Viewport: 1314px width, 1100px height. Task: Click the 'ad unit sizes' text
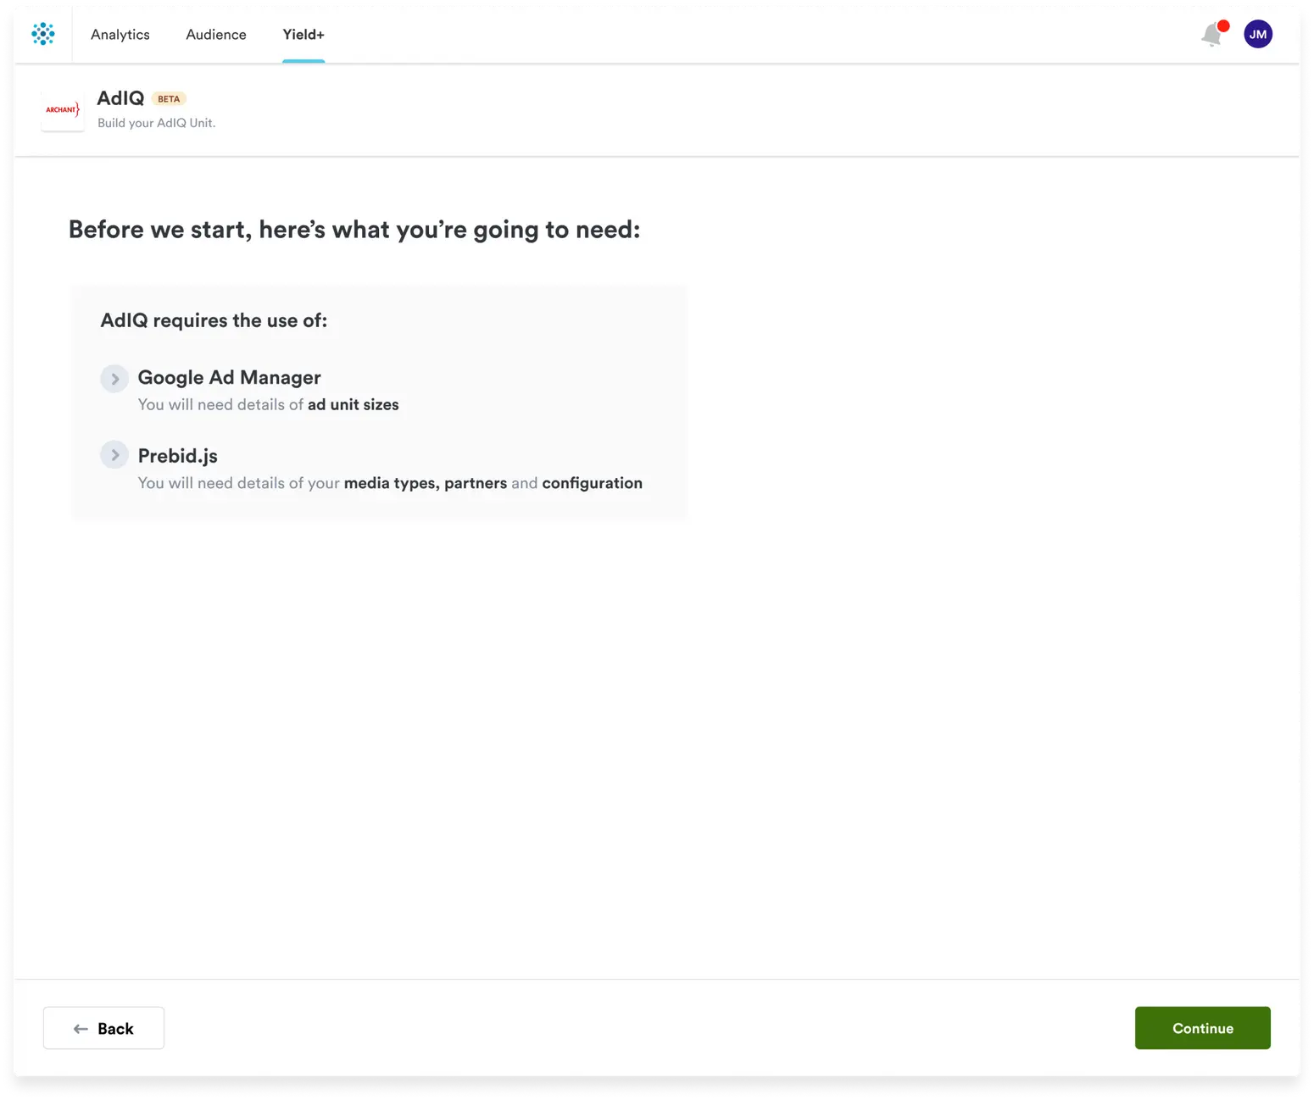pos(353,405)
